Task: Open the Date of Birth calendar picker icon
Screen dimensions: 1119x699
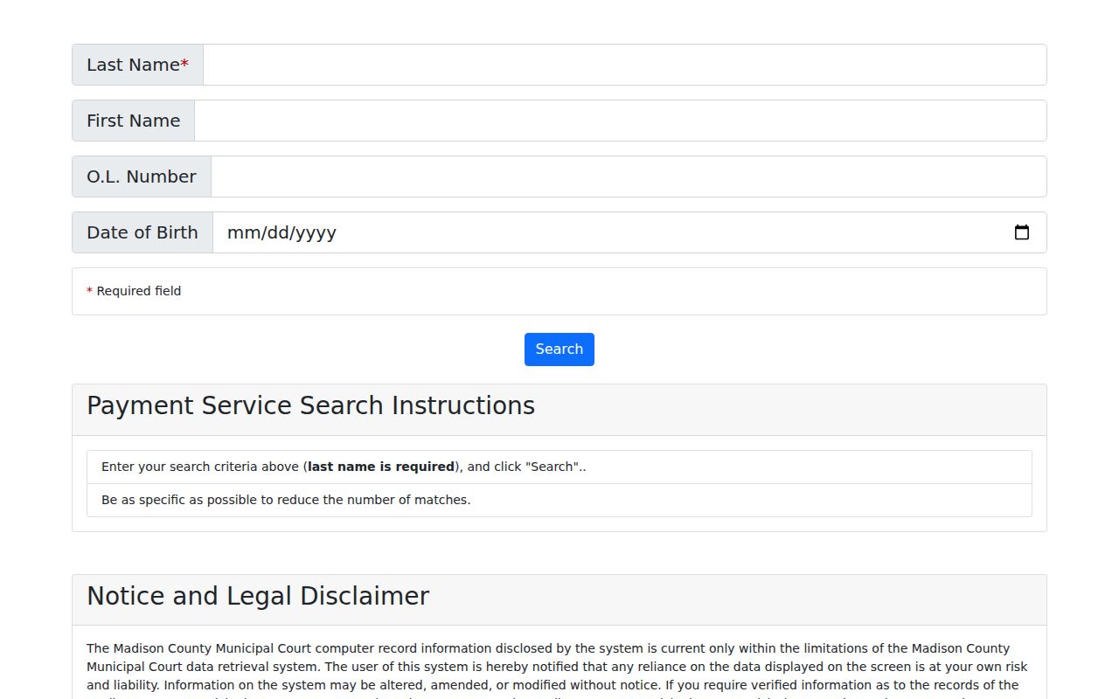Action: point(1021,232)
